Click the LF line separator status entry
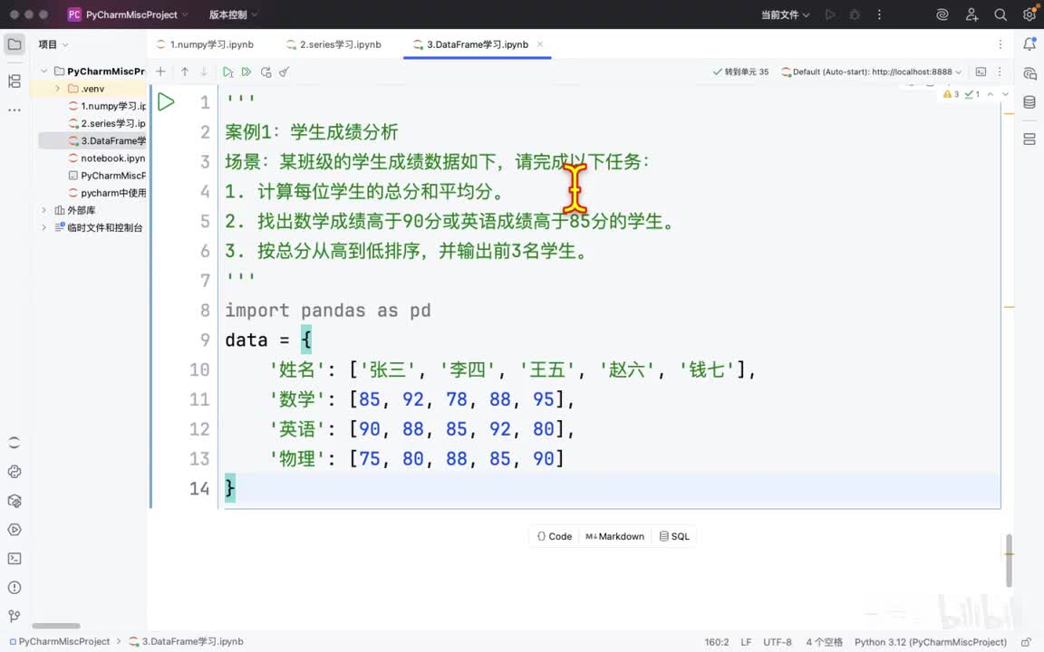The image size is (1044, 652). 746,642
